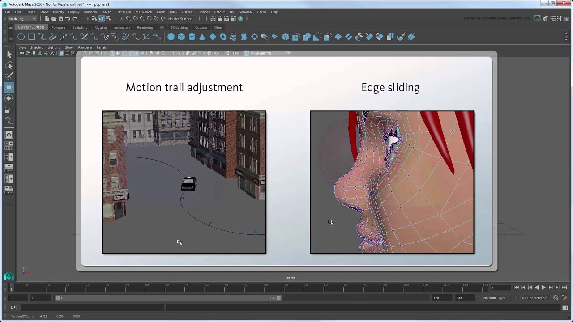573x322 pixels.
Task: Open the shelf options menu button
Action: coord(11,38)
